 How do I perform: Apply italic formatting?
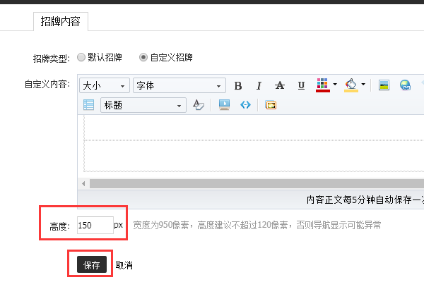[x=259, y=86]
